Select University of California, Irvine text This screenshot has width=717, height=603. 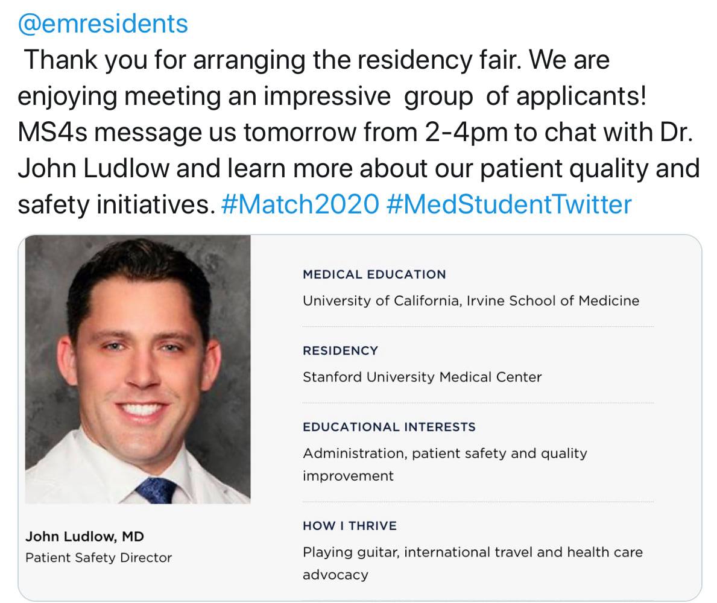point(471,300)
